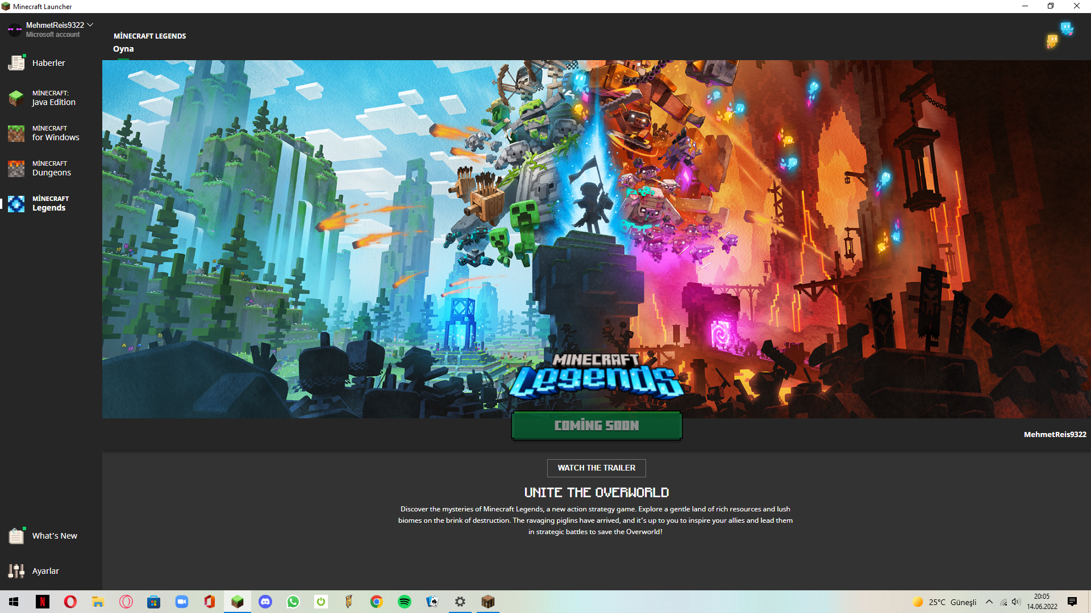This screenshot has height=613, width=1091.
Task: Click the MehmetReis9322 username label below banner
Action: [1055, 434]
